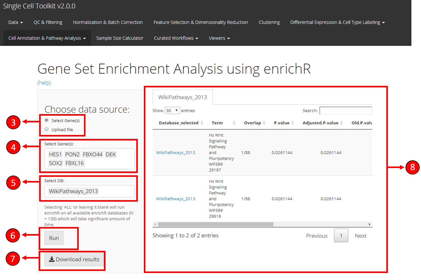
Task: Open Curated Workflows dropdown menu
Action: 176,38
